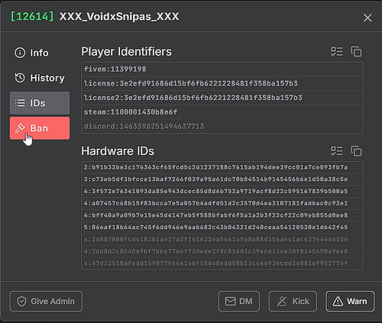
Task: Click the IDs list icon
Action: (20, 103)
